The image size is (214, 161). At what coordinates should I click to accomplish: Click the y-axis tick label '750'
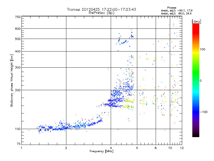click(18, 17)
